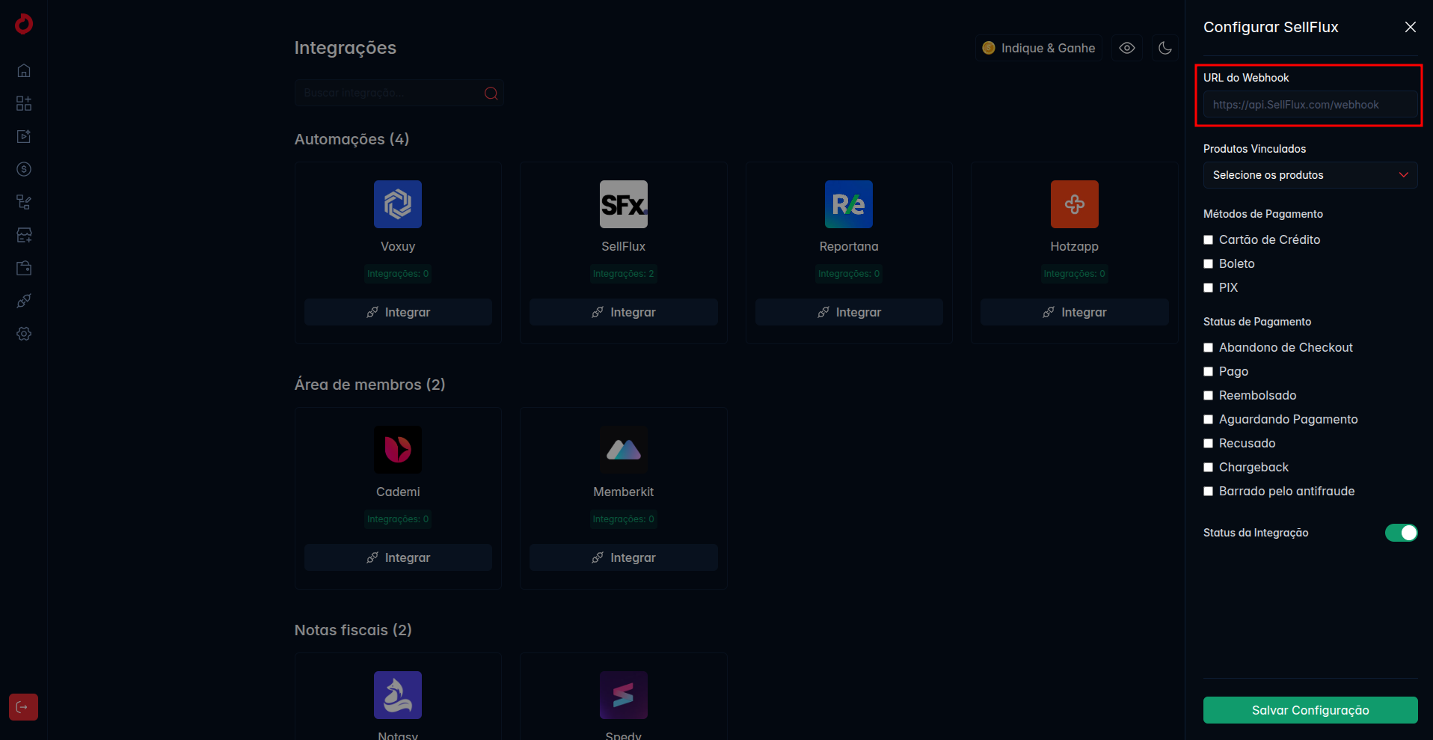Open the settings gear icon in sidebar

point(24,334)
